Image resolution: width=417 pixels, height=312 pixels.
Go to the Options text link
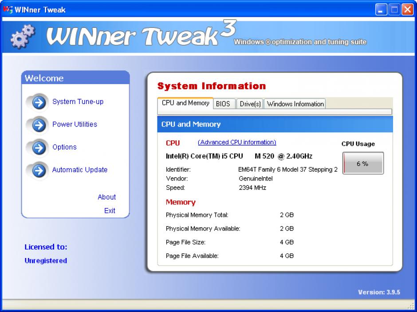(x=64, y=147)
